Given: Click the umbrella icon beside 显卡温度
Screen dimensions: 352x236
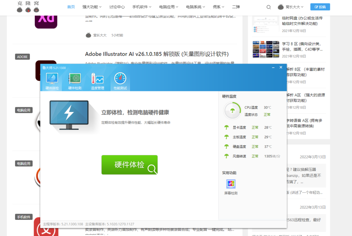Looking at the screenshot, I should (x=227, y=127).
